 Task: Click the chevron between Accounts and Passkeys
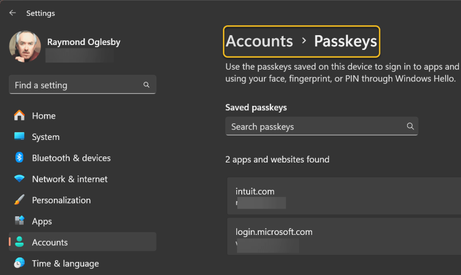pos(304,41)
